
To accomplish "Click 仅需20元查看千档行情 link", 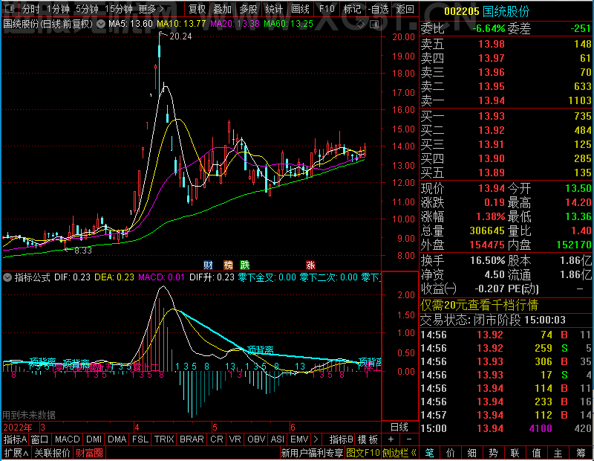I will tap(479, 305).
